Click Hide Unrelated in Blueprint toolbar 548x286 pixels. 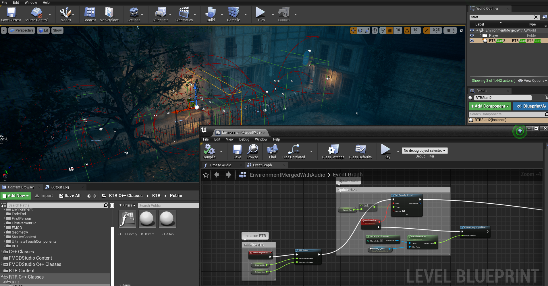click(x=294, y=151)
